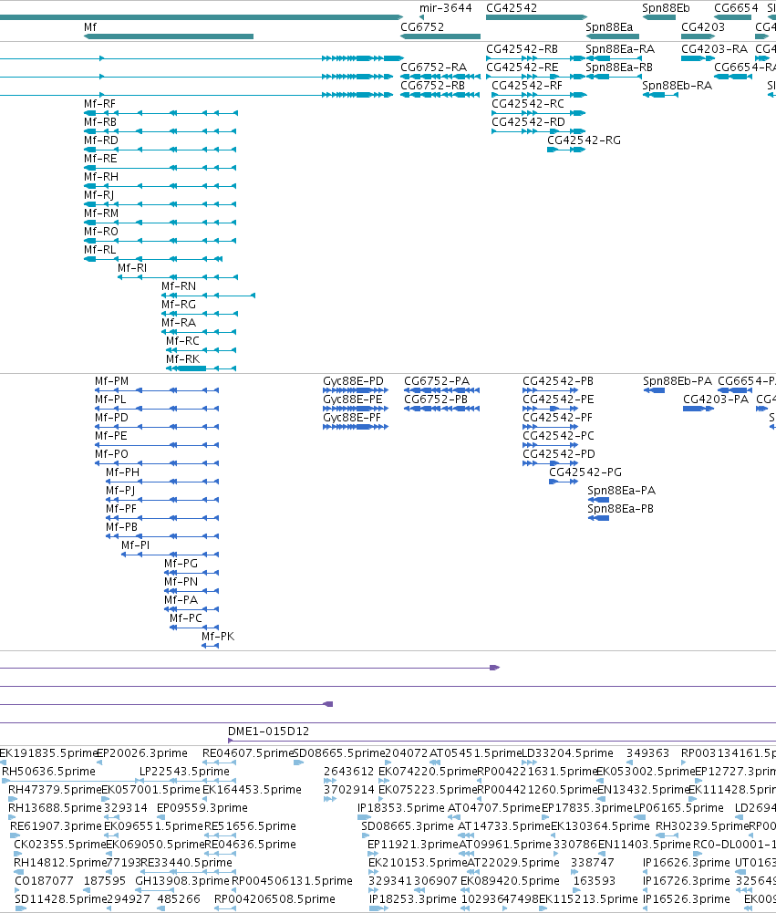Select transcript Mf-RM
Image resolution: width=776 pixels, height=913 pixels.
coord(160,223)
